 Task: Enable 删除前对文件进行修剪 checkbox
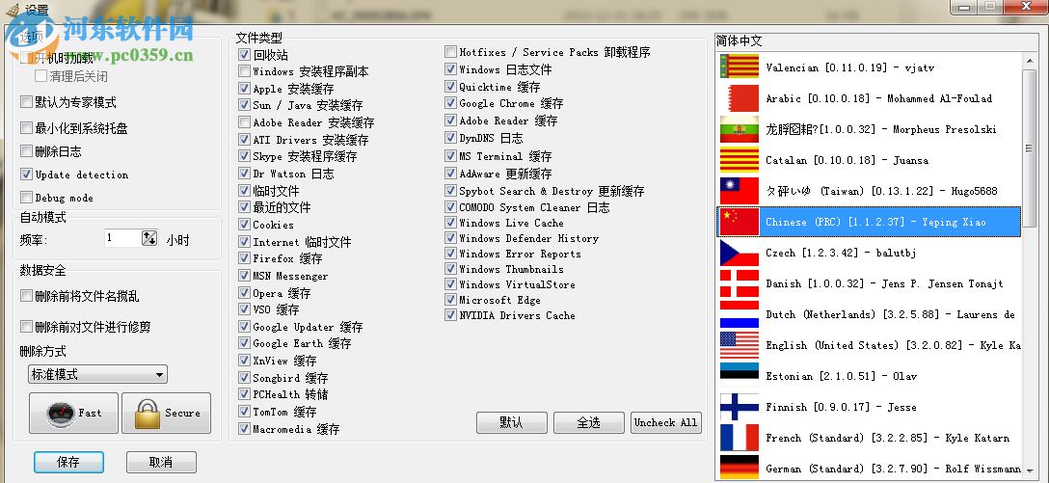pyautogui.click(x=26, y=327)
